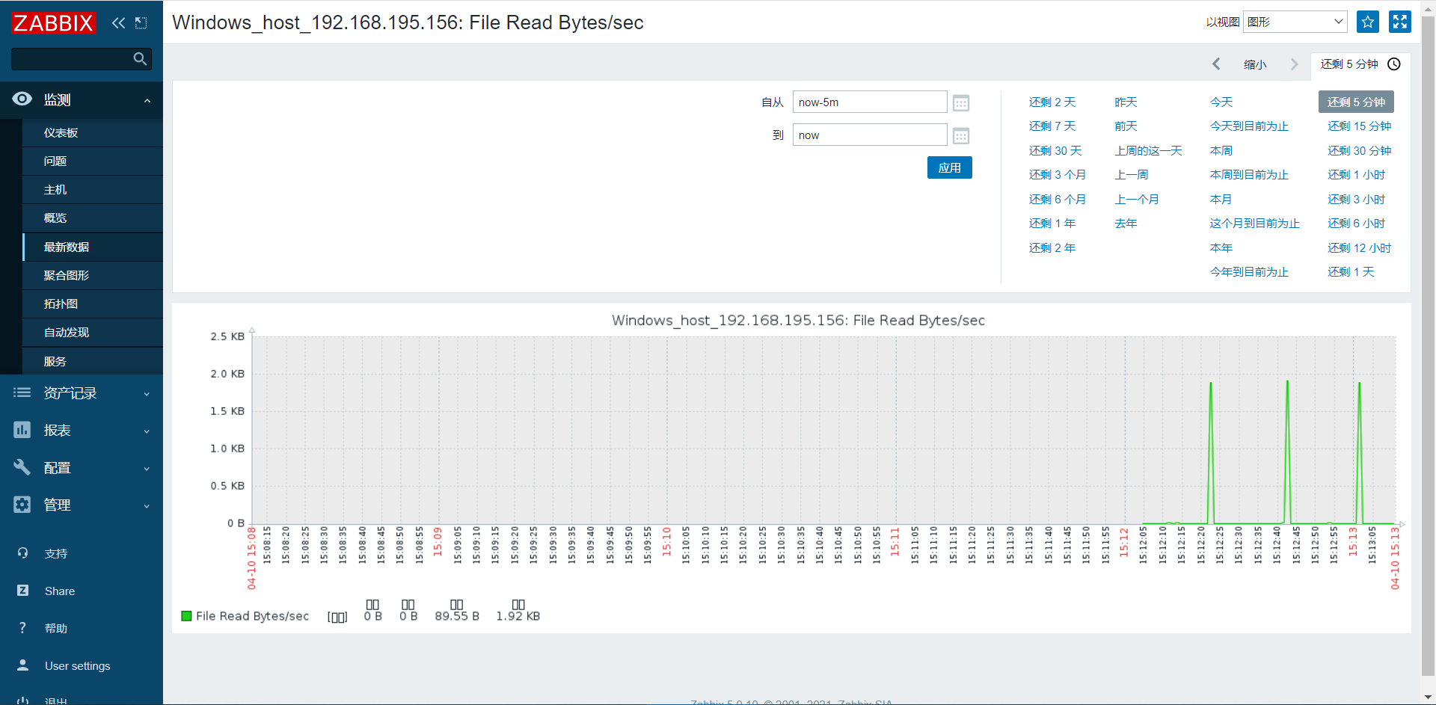Open the calendar picker next to 到 field
Screen dimensions: 1436x705
click(961, 135)
